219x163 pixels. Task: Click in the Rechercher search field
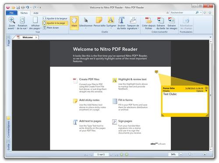(x=183, y=13)
